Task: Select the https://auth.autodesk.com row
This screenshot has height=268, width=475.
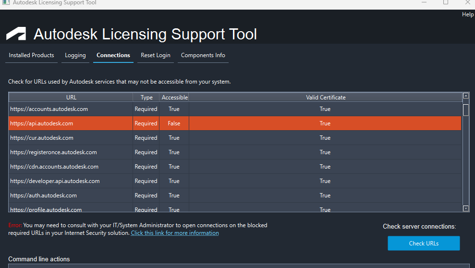Action: click(235, 195)
